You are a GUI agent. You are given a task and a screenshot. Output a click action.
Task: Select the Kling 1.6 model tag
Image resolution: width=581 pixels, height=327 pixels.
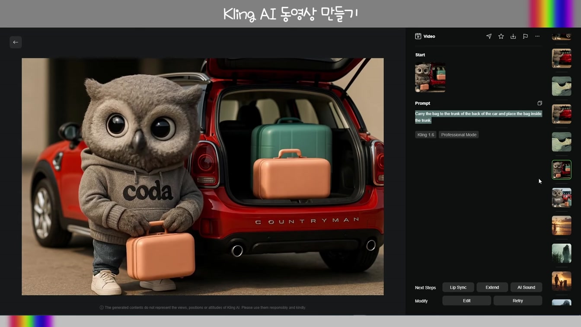click(426, 135)
